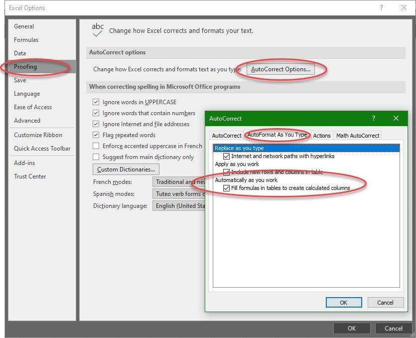Open the General options category
Image resolution: width=416 pixels, height=338 pixels.
pos(24,26)
